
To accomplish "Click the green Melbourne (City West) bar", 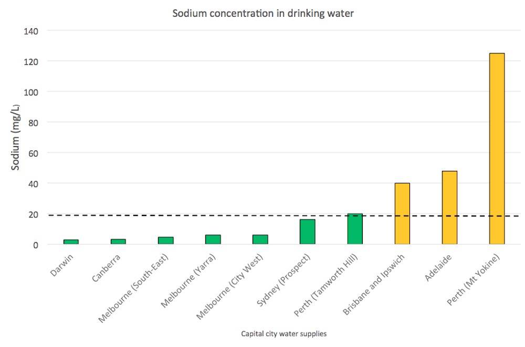I will [x=260, y=240].
